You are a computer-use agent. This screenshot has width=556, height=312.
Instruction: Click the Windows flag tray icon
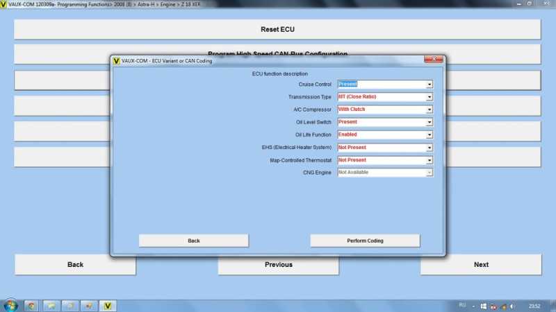[x=483, y=306]
